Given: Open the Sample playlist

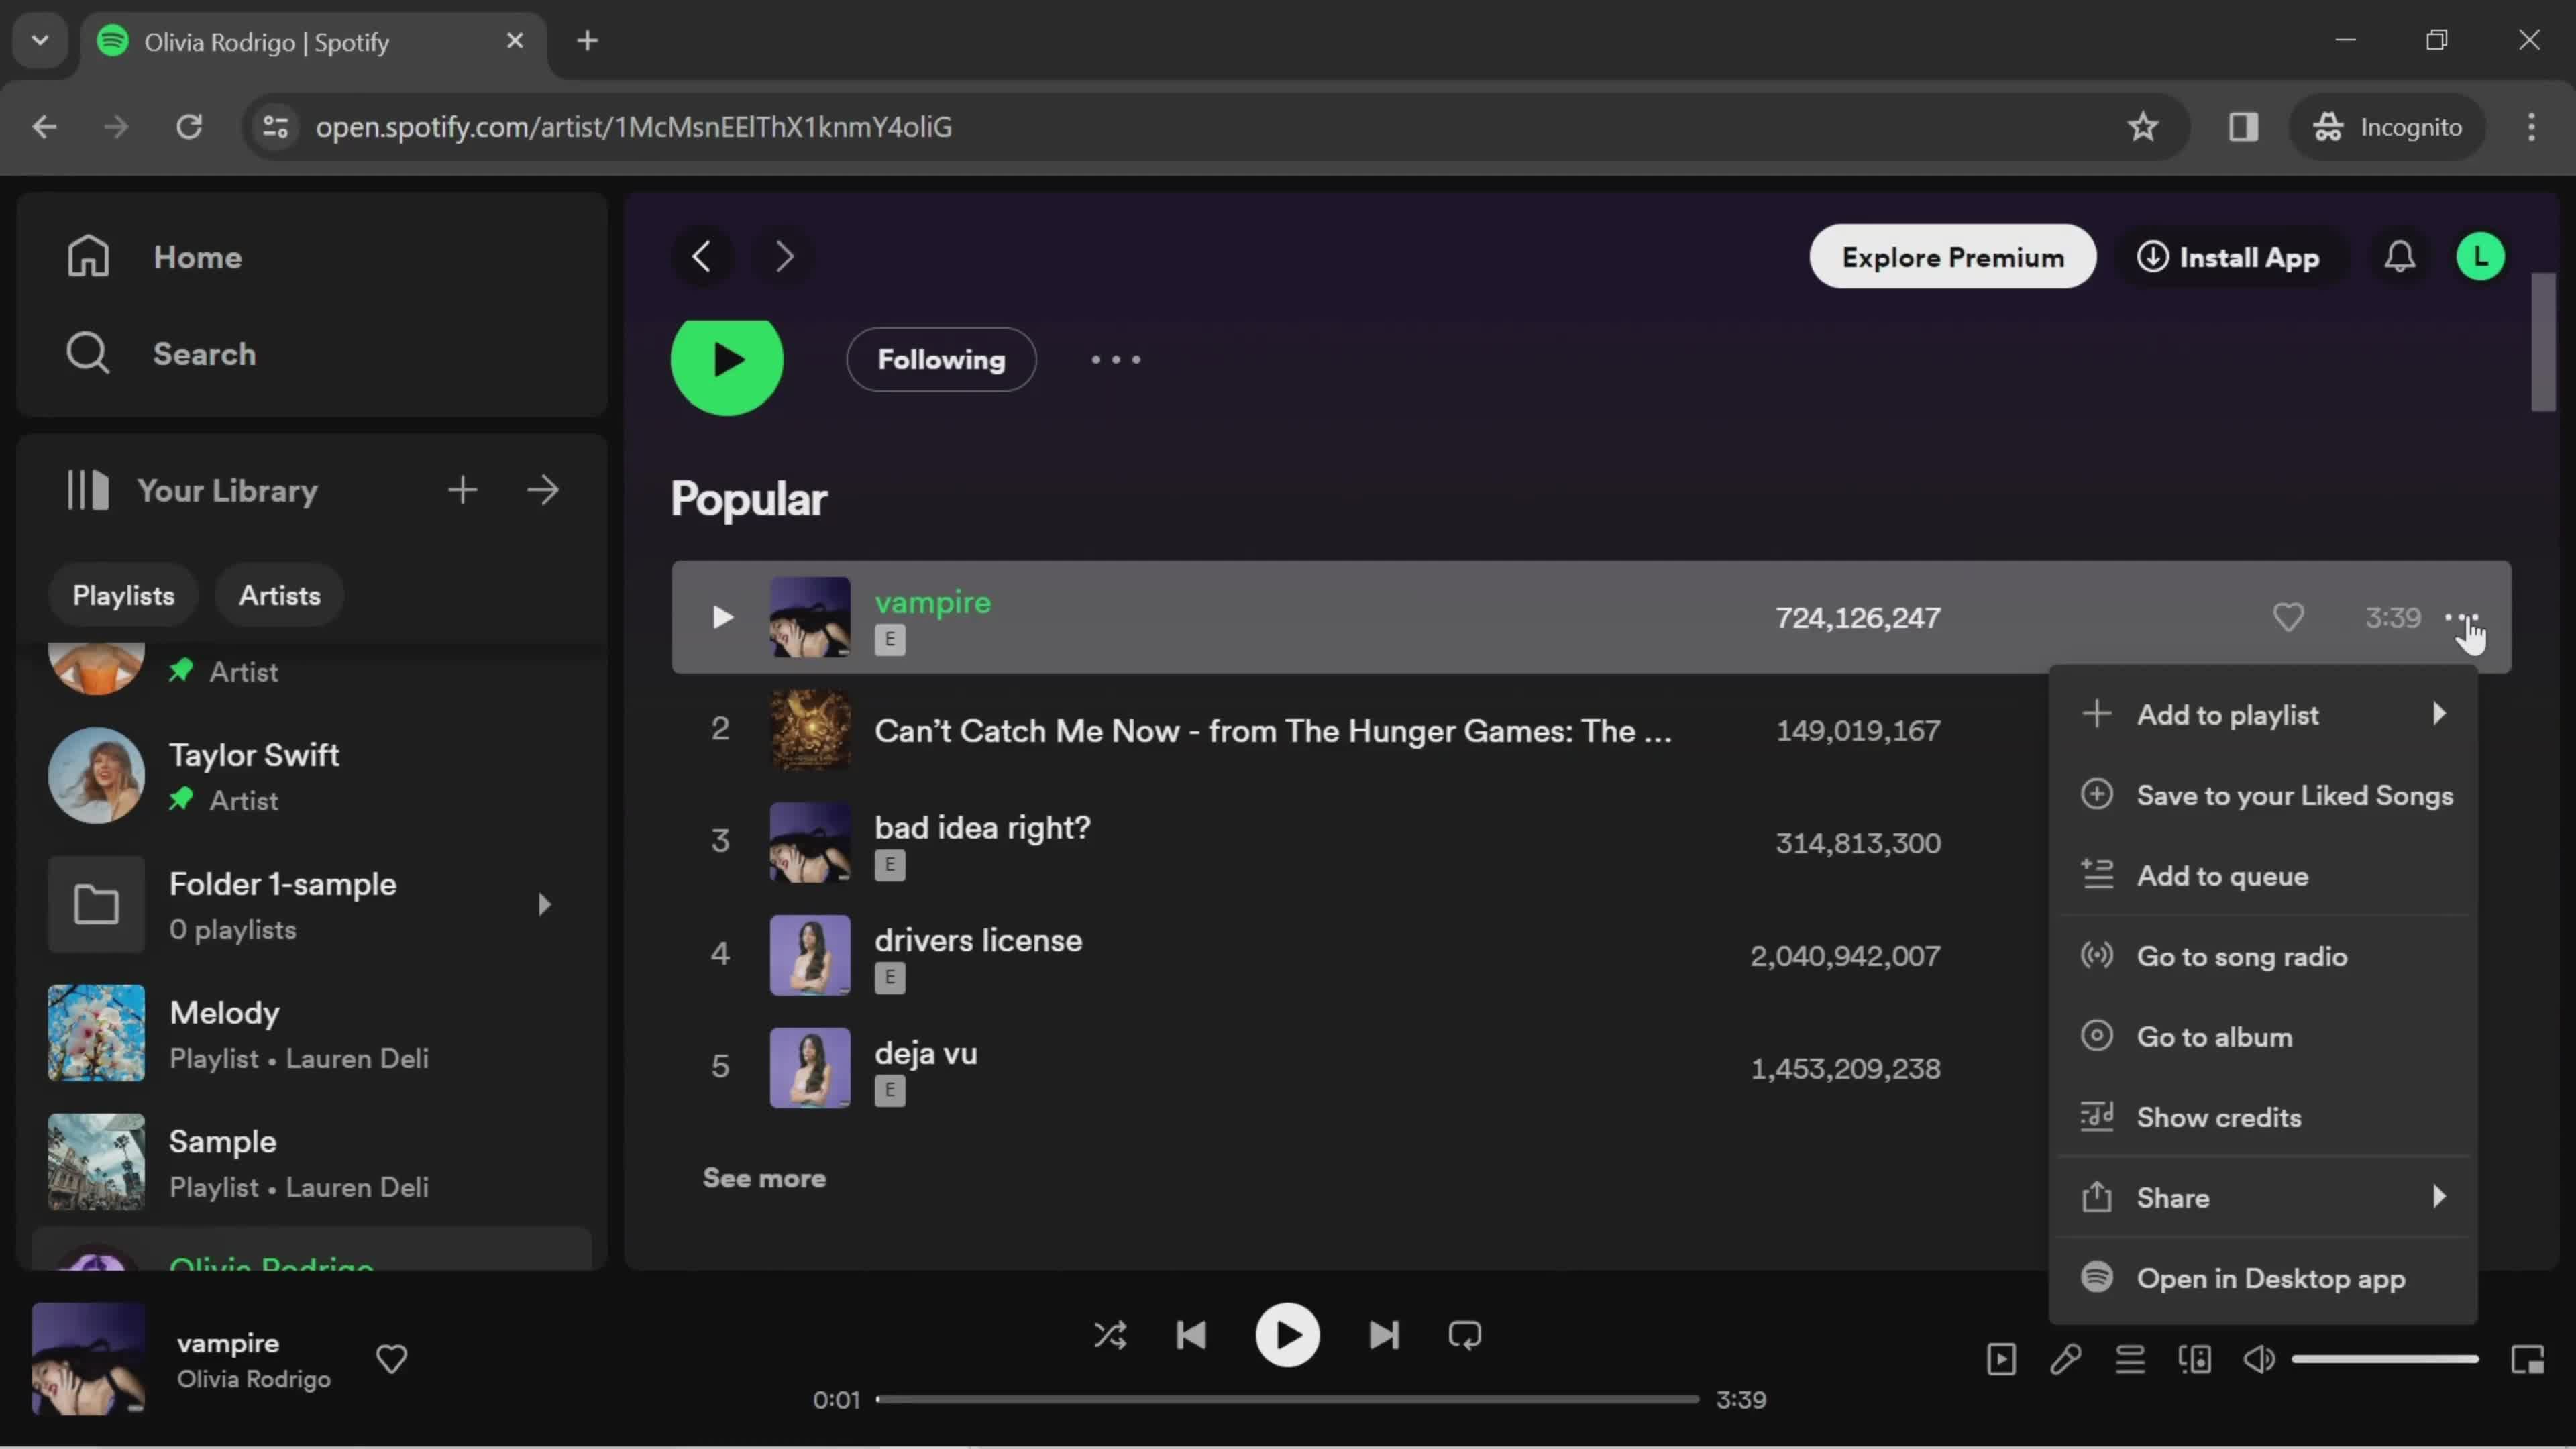Looking at the screenshot, I should point(312,1163).
